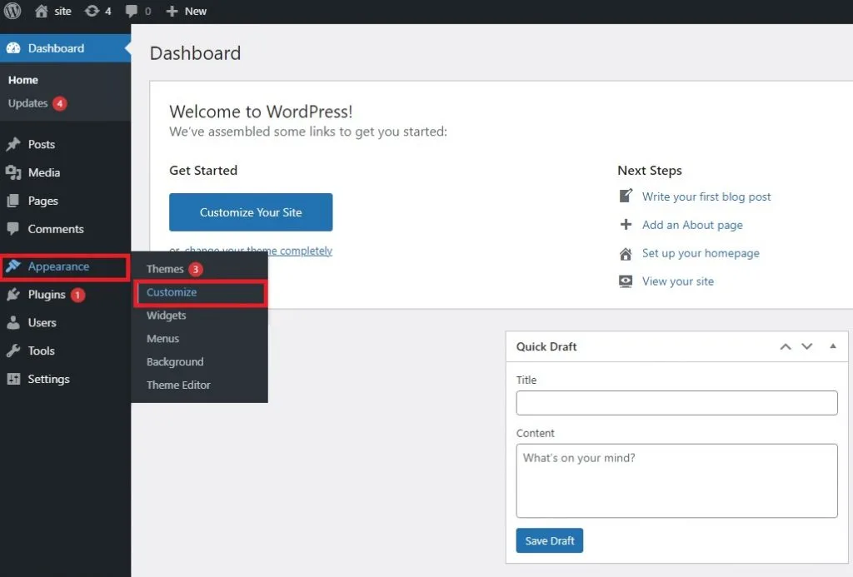Select Widgets in Appearance flyout
Image resolution: width=853 pixels, height=577 pixels.
tap(166, 316)
